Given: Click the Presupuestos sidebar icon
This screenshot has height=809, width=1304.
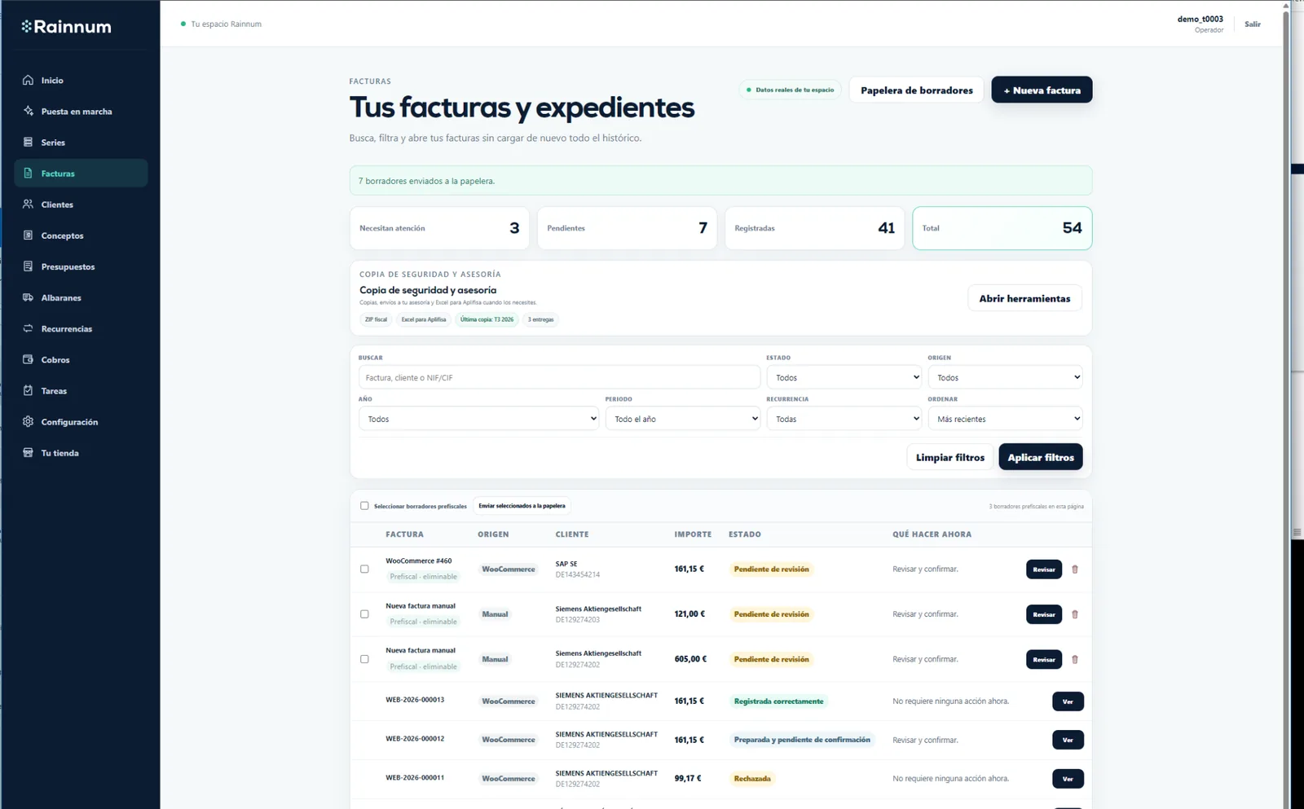Looking at the screenshot, I should tap(28, 266).
